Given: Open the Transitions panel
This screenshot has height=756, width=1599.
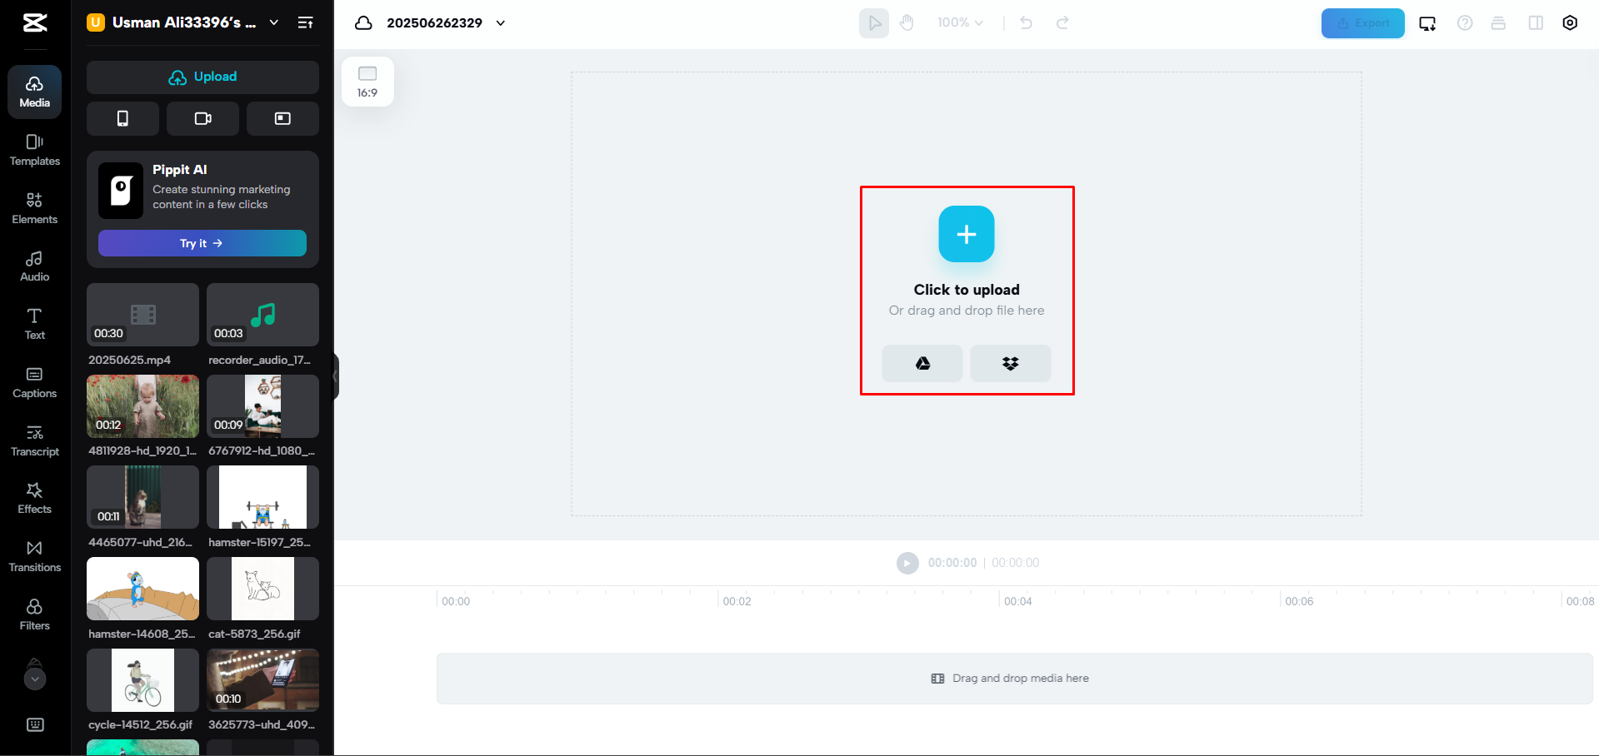Looking at the screenshot, I should pyautogui.click(x=34, y=555).
